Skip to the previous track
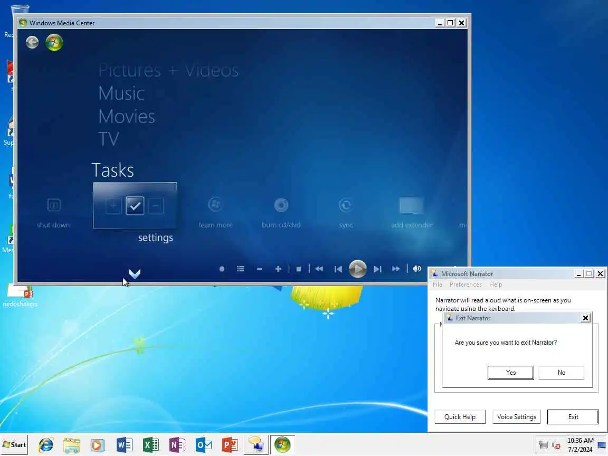This screenshot has width=608, height=456. click(x=338, y=269)
